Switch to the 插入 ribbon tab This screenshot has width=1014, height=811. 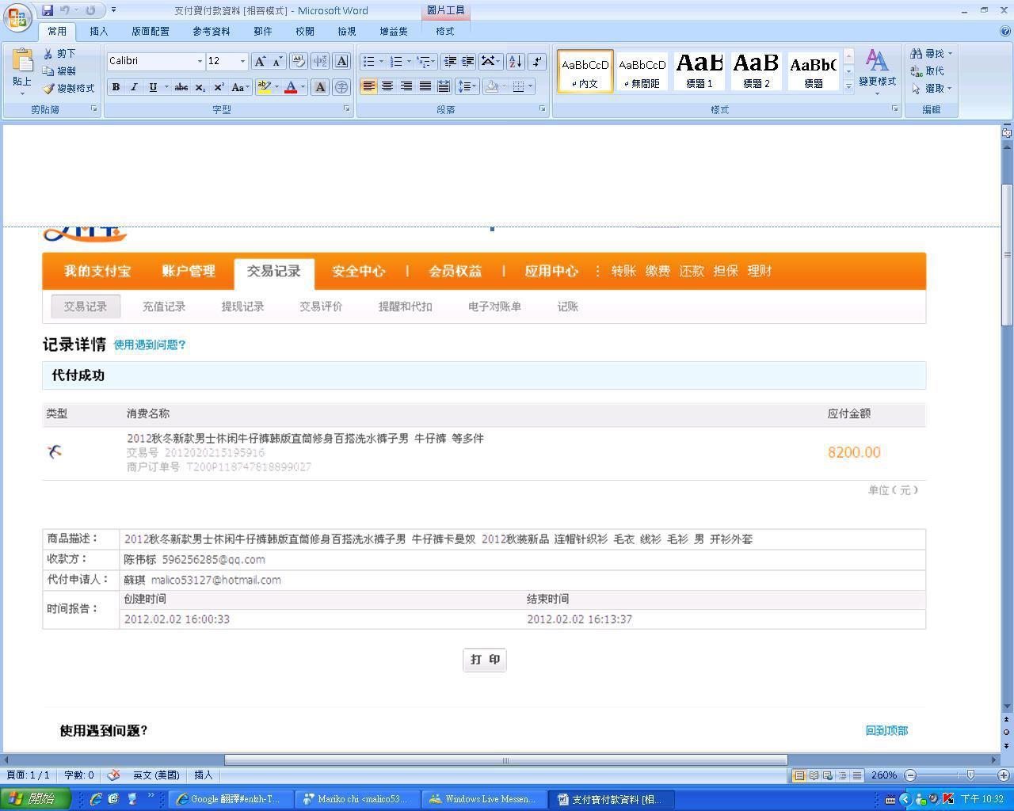99,32
